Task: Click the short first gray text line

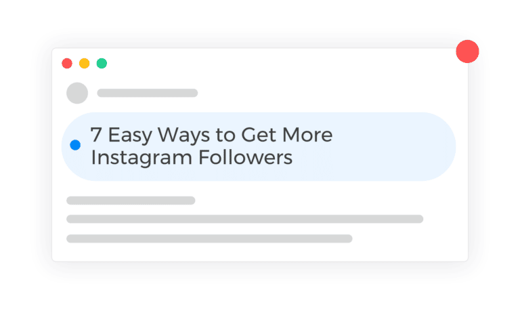Action: pyautogui.click(x=131, y=201)
